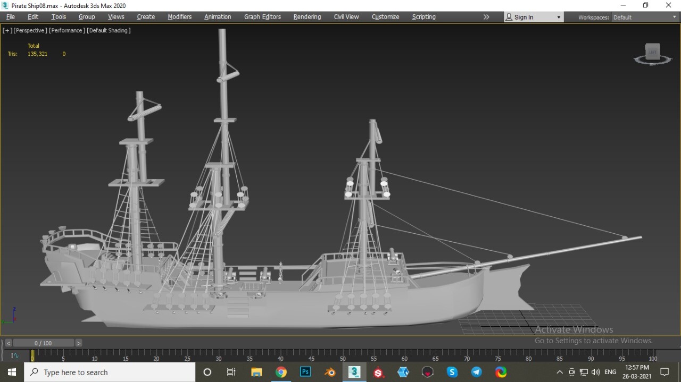The height and width of the screenshot is (382, 681).
Task: Step the time slider forward one frame
Action: coord(79,343)
